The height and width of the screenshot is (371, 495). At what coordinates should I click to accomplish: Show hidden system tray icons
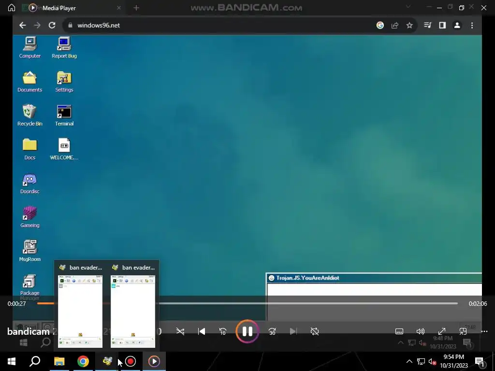click(x=409, y=361)
